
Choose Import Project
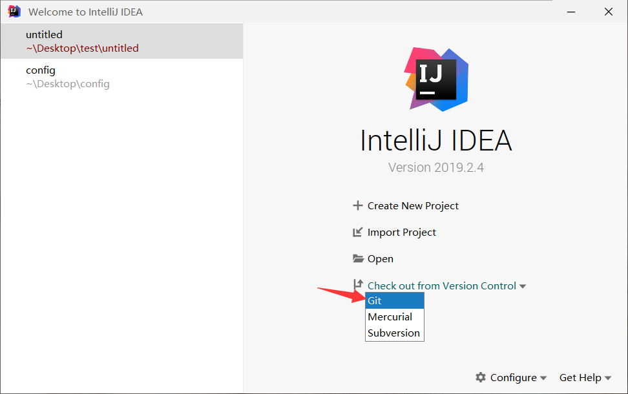(x=402, y=233)
